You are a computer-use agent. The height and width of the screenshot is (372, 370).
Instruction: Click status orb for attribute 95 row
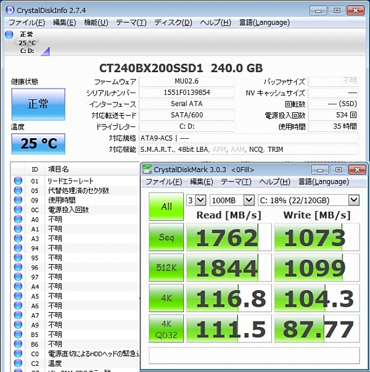pyautogui.click(x=18, y=258)
